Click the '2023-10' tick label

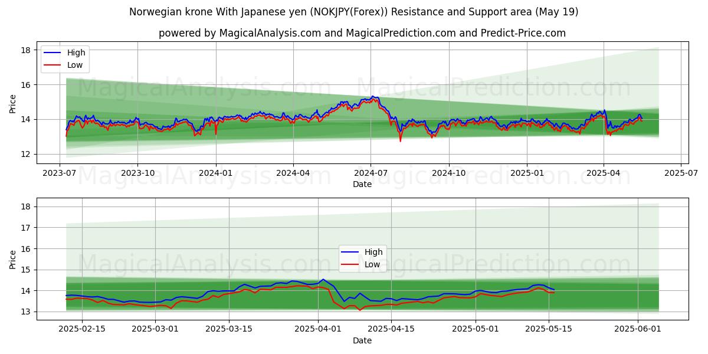tap(137, 173)
